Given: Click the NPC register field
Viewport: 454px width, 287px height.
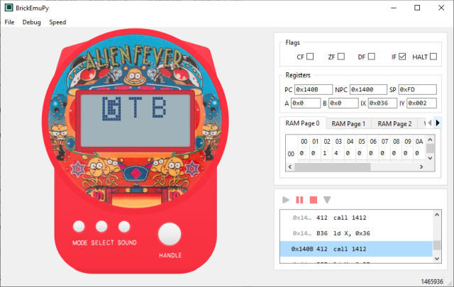Looking at the screenshot, I should click(368, 89).
